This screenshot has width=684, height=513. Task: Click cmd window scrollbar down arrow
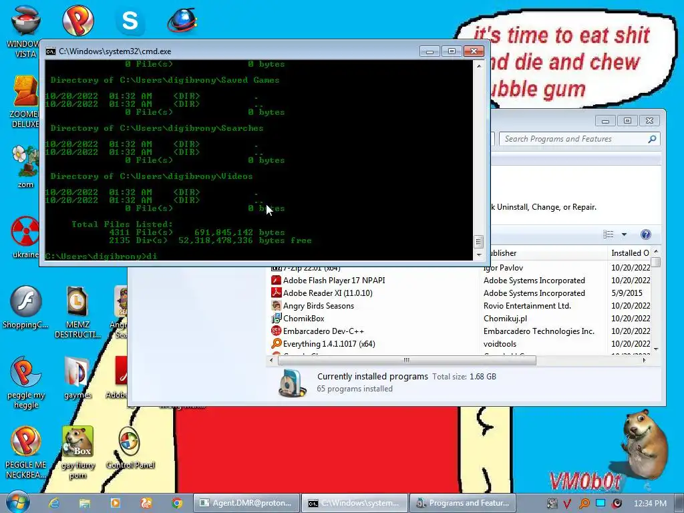[x=478, y=254]
